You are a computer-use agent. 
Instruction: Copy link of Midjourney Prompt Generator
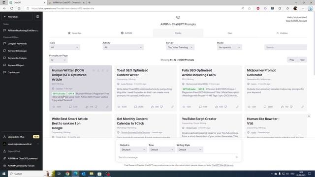[303, 107]
